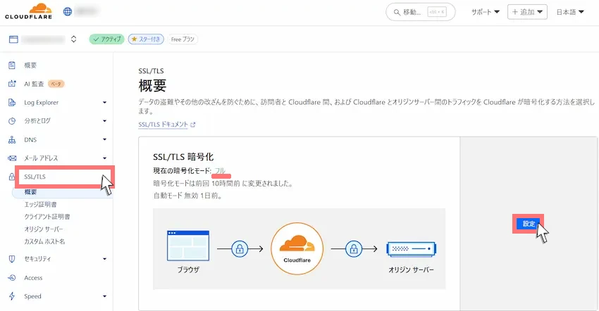Open the サポート dropdown
This screenshot has height=311, width=599.
click(485, 12)
